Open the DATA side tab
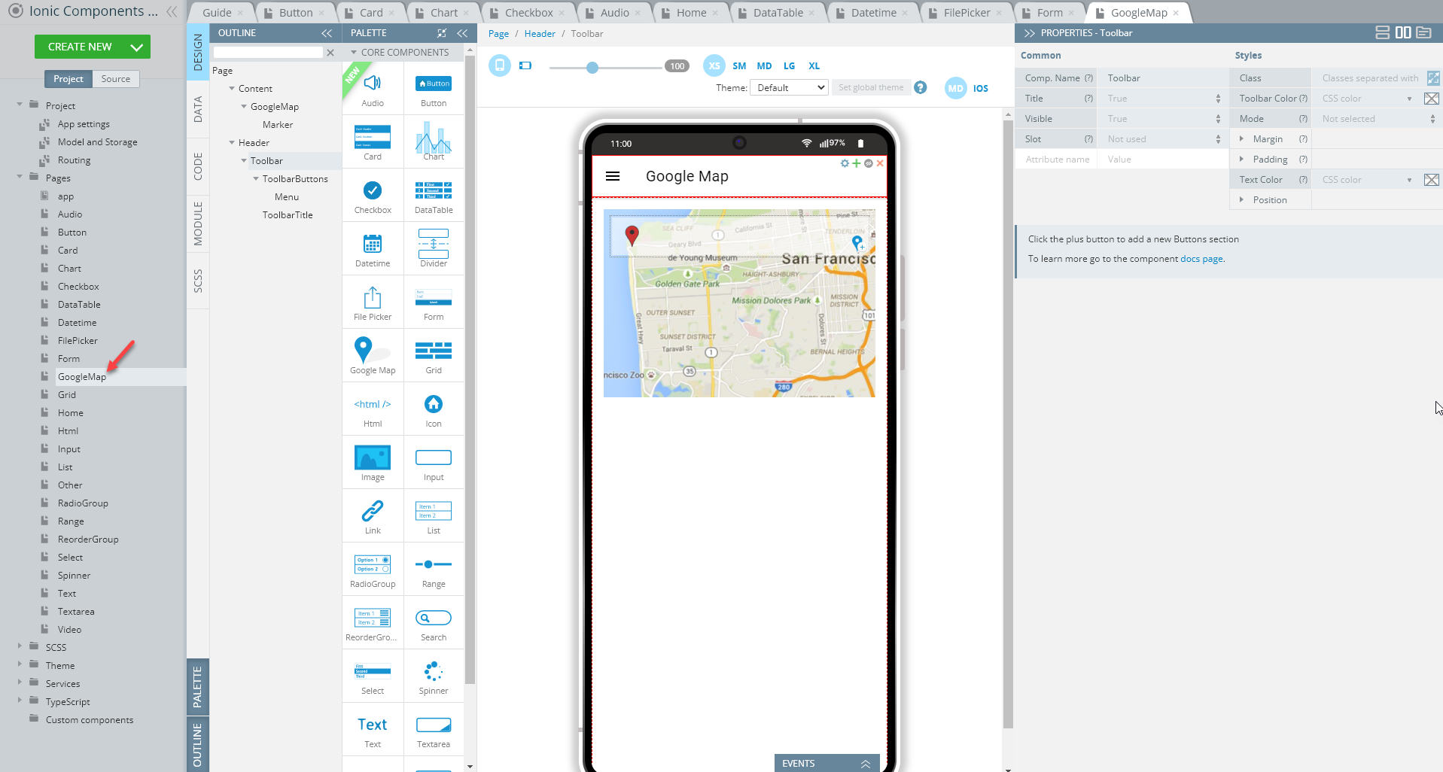This screenshot has width=1443, height=772. [x=198, y=109]
